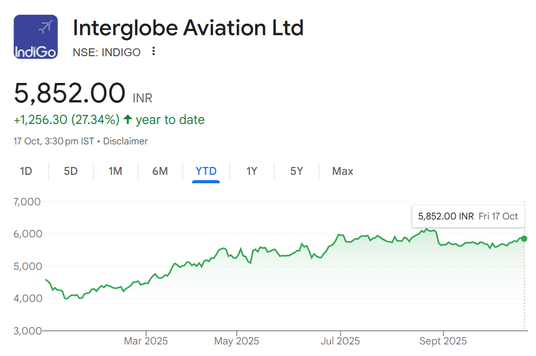Image resolution: width=536 pixels, height=356 pixels.
Task: Click the NSE: INDIGO ticker label
Action: 107,52
